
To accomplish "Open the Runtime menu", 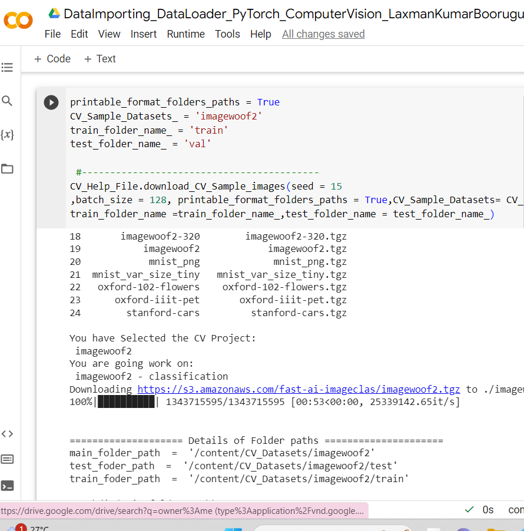I will (x=185, y=34).
